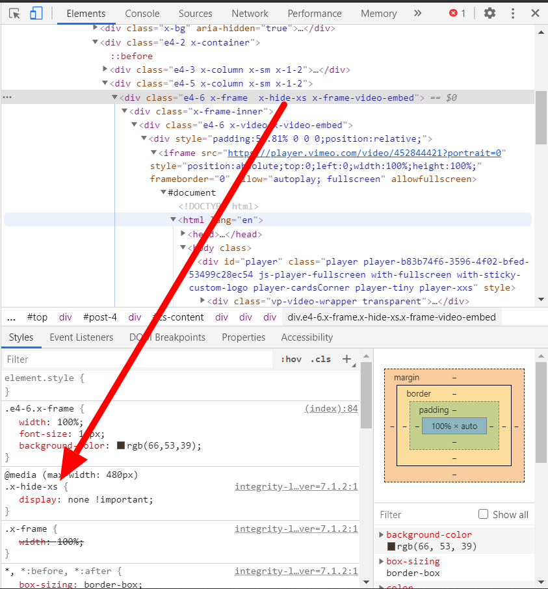Collapse the e4-2 x-container div
The width and height of the screenshot is (548, 589).
96,42
